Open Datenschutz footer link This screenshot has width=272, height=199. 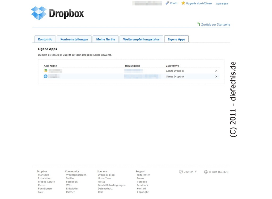coord(105,189)
